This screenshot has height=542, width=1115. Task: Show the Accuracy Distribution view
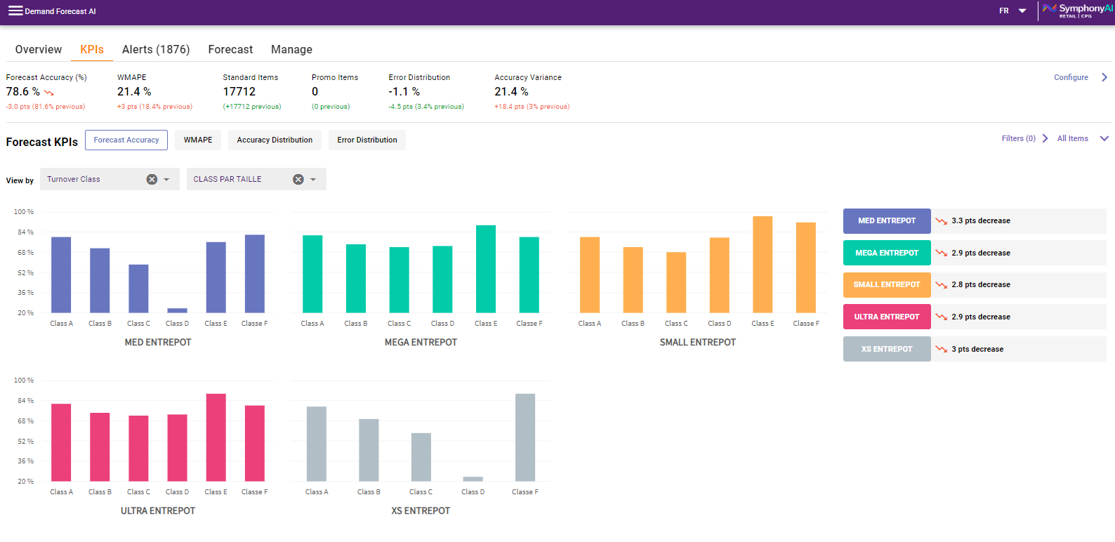[x=275, y=140]
